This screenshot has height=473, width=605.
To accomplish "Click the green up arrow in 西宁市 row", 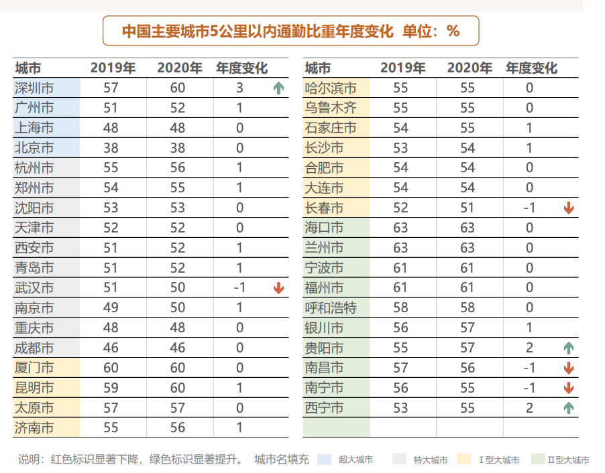I will 568,408.
